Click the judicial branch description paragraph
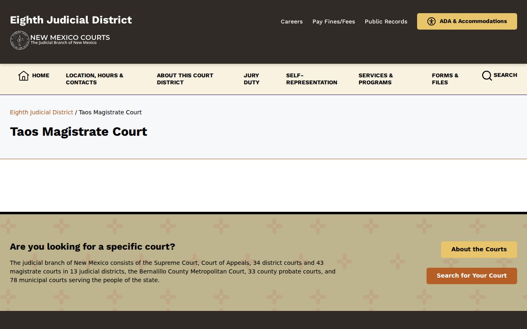This screenshot has width=527, height=329. (x=173, y=271)
